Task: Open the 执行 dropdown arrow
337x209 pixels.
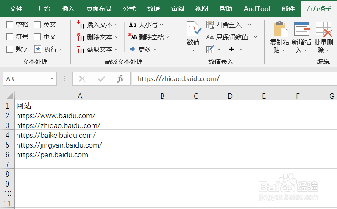Action: 61,50
